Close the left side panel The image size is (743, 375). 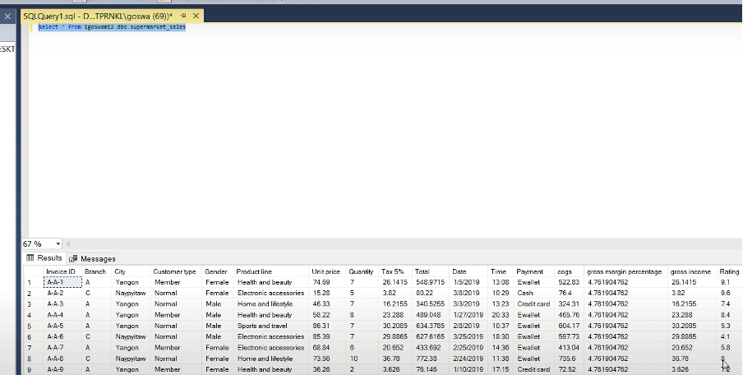point(7,15)
